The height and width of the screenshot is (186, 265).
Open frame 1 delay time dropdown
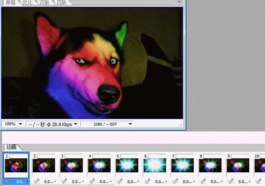[22, 182]
